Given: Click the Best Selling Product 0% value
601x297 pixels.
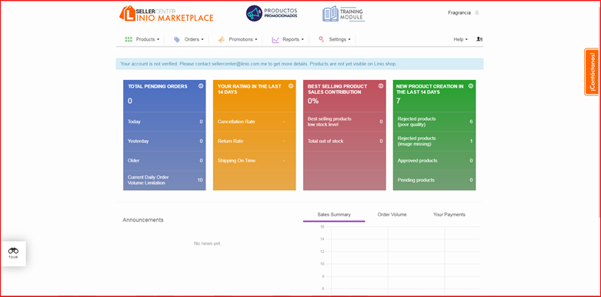Looking at the screenshot, I should click(x=313, y=101).
